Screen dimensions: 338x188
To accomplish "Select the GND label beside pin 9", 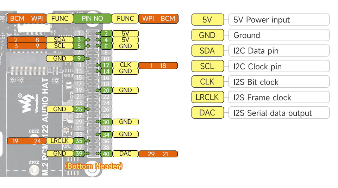I will [60, 58].
